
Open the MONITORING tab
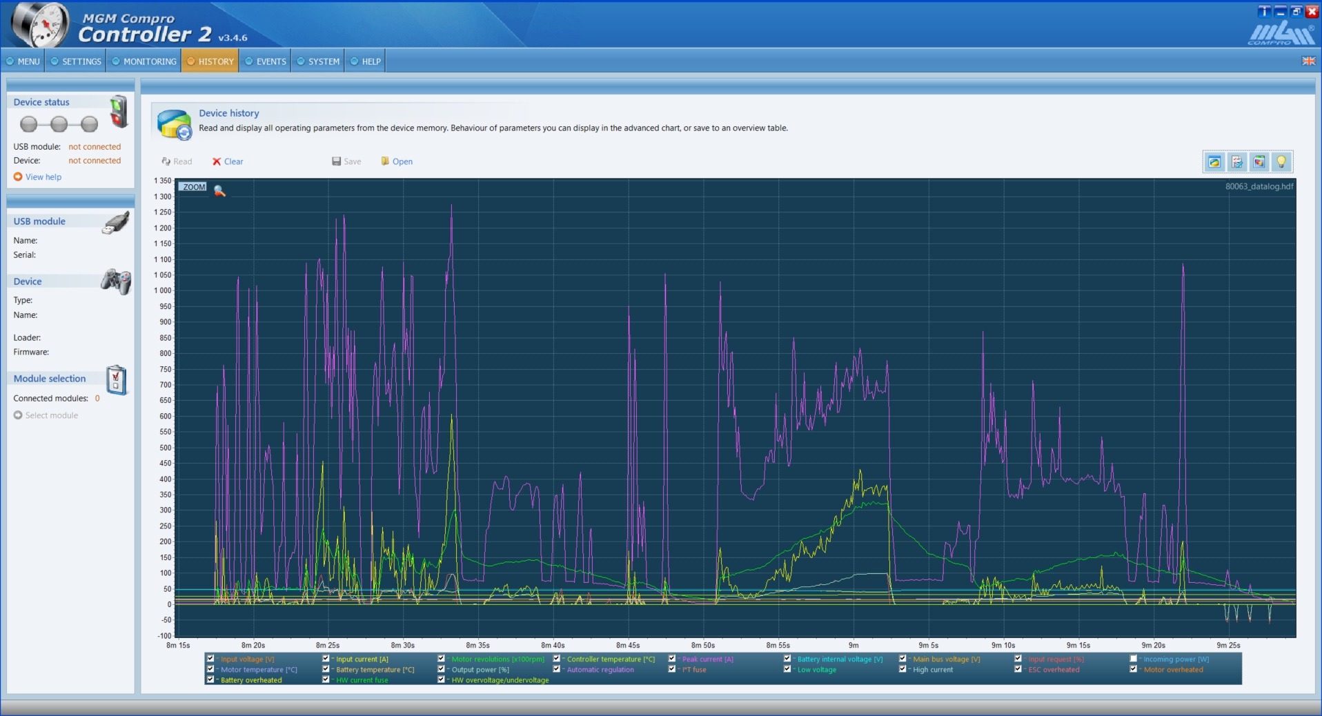click(x=144, y=61)
